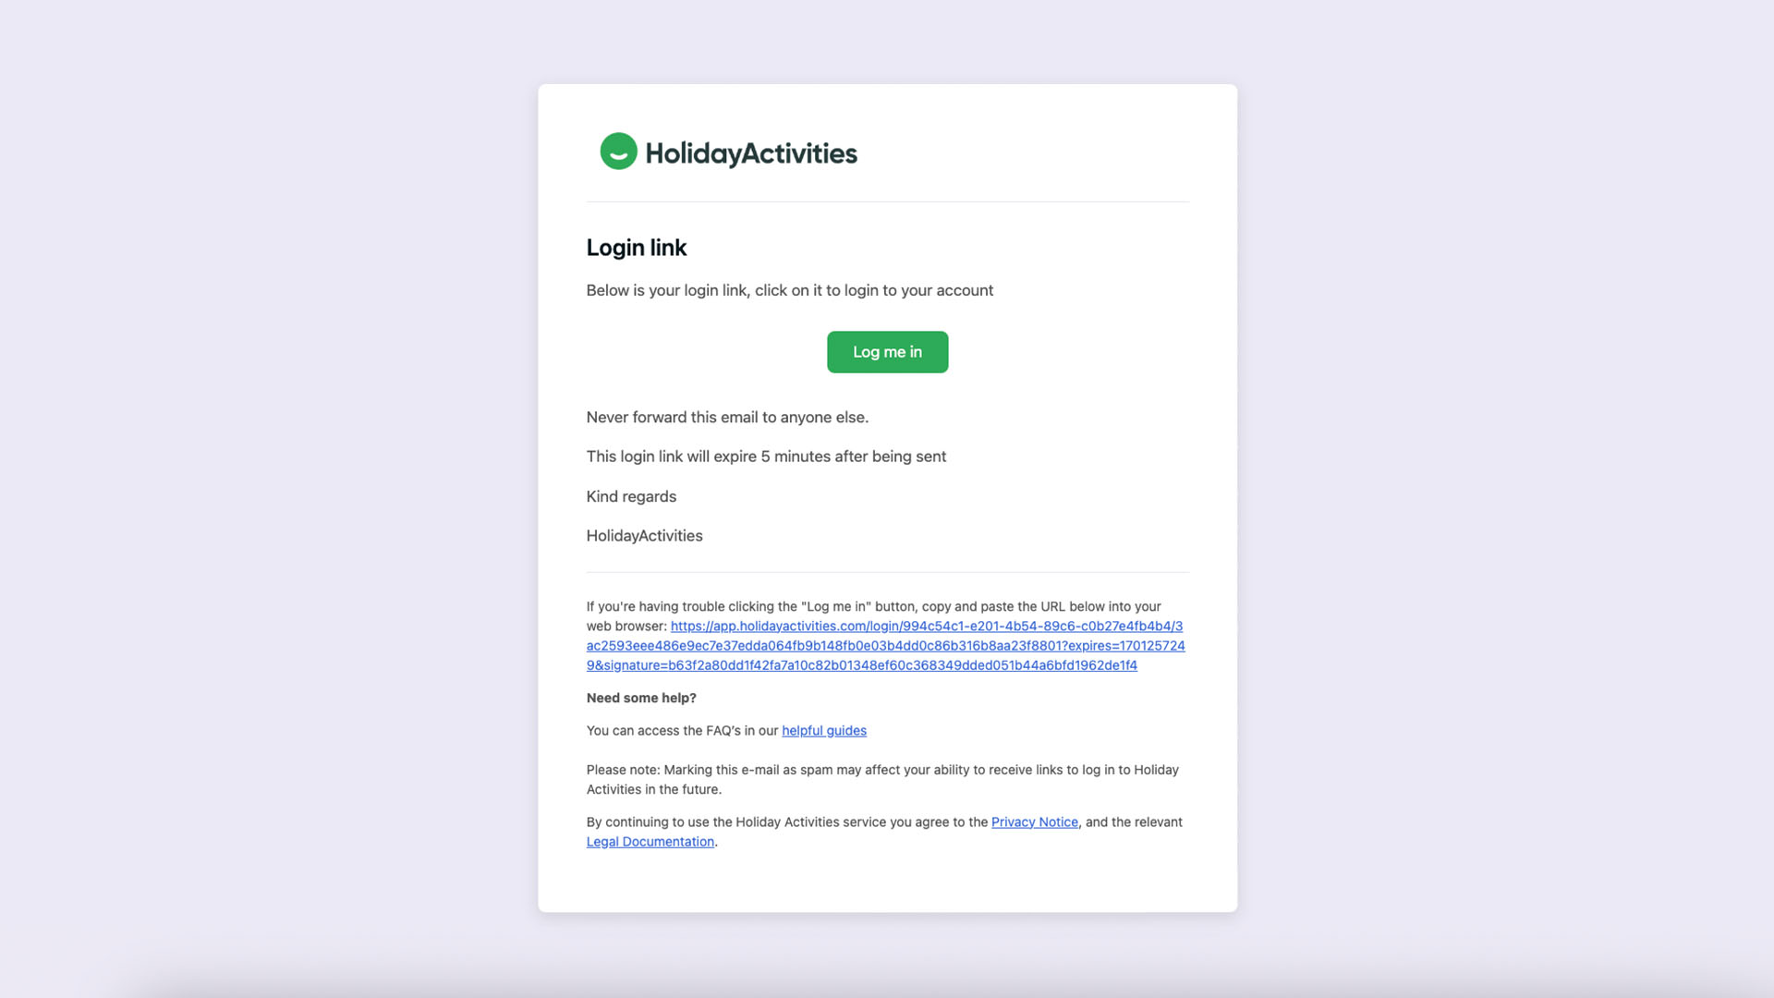Click the 'By continuing to use' agreement text

point(787,822)
